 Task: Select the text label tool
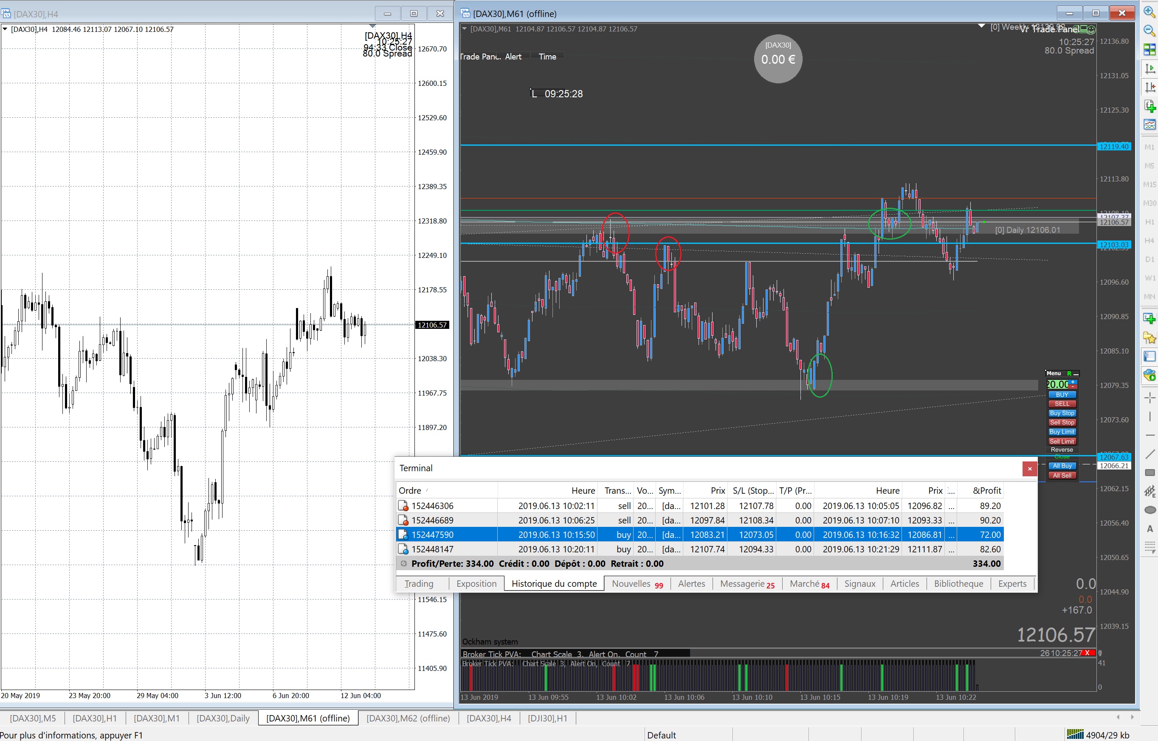(1150, 529)
